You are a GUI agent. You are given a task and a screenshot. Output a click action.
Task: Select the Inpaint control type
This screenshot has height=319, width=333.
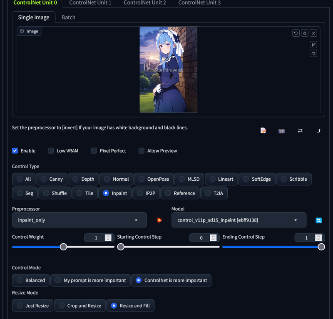115,193
